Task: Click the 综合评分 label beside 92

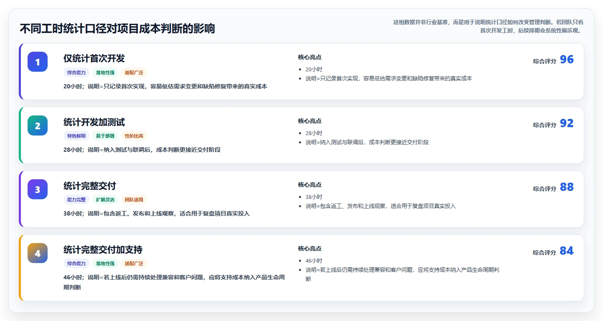Action: (x=545, y=125)
